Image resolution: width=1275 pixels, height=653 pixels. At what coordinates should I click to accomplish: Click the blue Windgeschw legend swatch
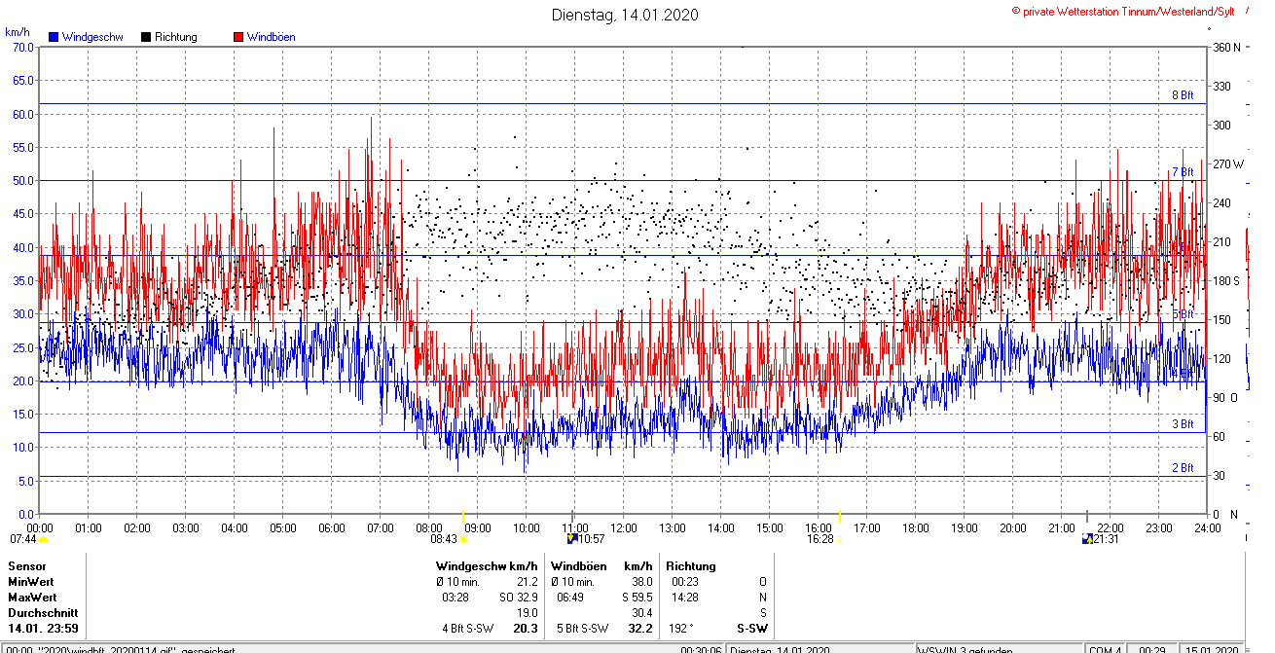[54, 37]
